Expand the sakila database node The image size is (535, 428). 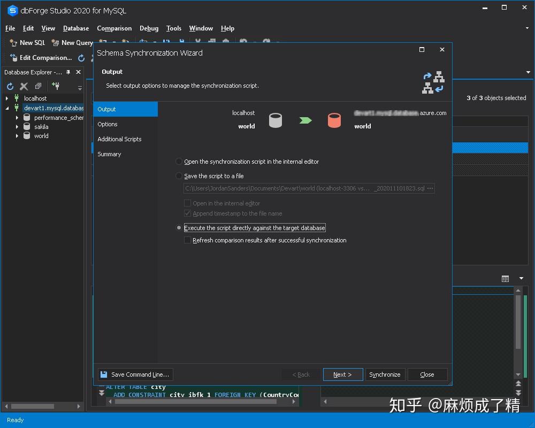(x=17, y=127)
